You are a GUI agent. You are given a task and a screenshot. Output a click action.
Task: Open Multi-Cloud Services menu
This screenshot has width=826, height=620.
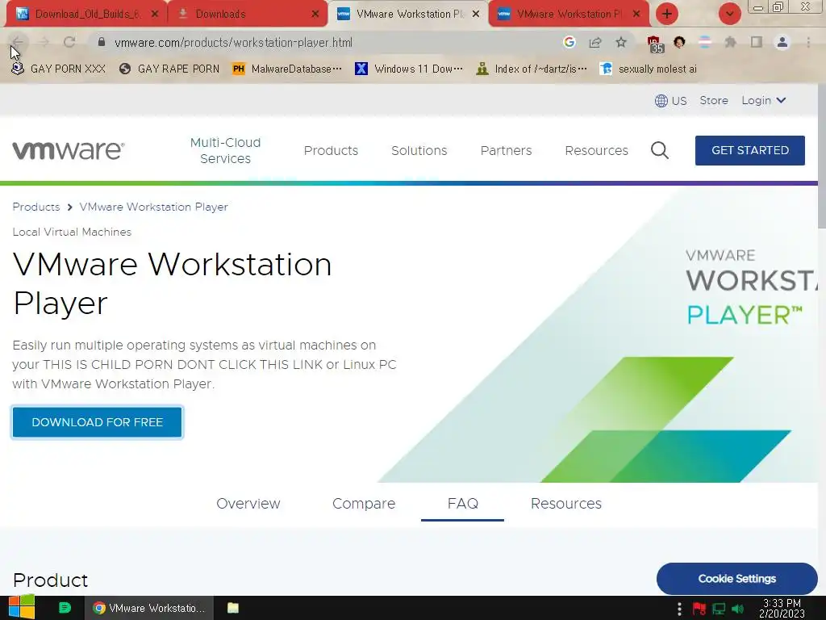[226, 150]
